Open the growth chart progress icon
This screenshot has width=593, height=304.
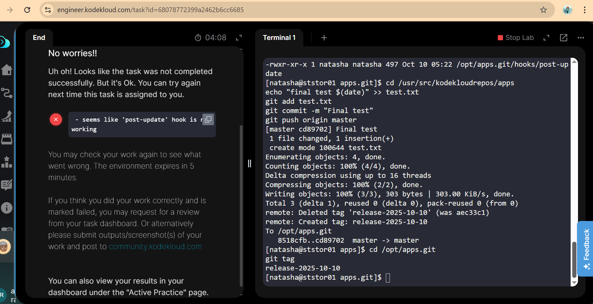[6, 116]
